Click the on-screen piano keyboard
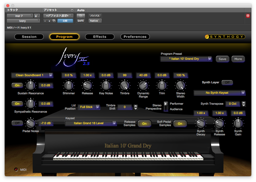This screenshot has width=256, height=182. [x=128, y=156]
